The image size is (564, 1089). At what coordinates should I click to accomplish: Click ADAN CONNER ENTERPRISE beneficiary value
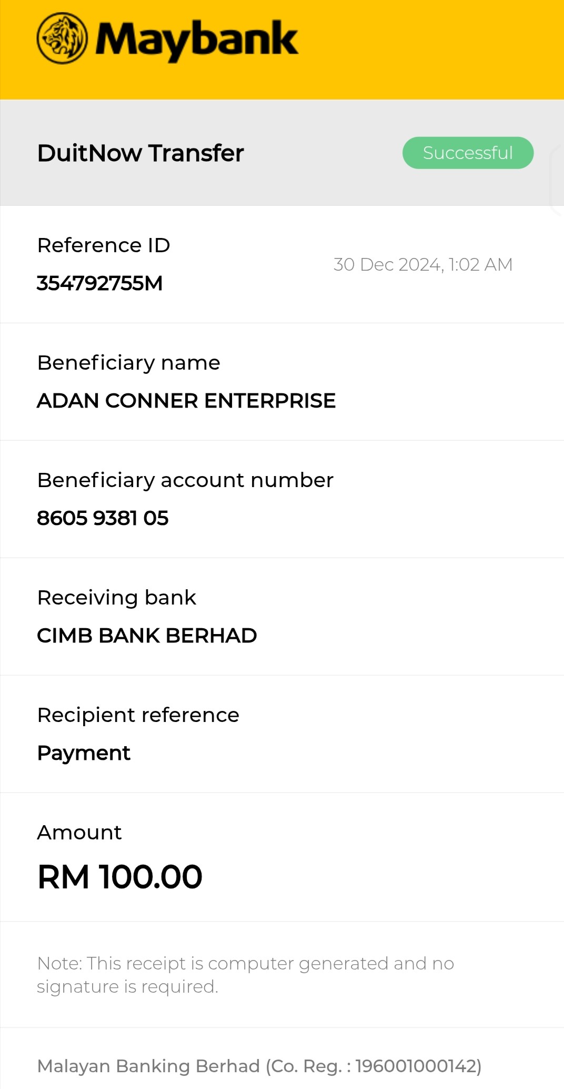pos(186,401)
